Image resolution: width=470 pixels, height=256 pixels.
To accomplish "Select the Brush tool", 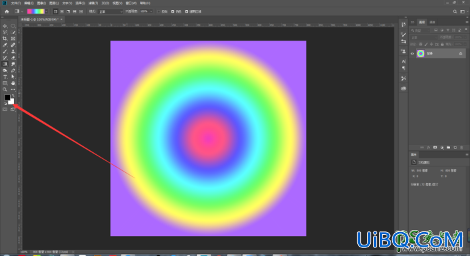I will pyautogui.click(x=5, y=51).
